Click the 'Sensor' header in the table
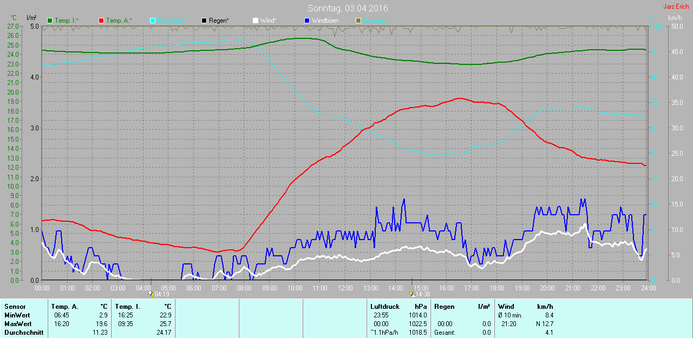Image resolution: width=693 pixels, height=338 pixels. 15,307
